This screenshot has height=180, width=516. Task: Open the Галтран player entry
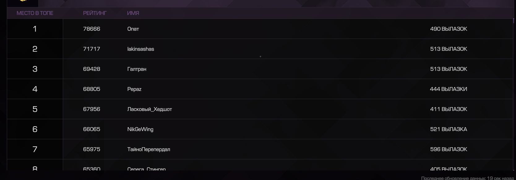pos(137,69)
